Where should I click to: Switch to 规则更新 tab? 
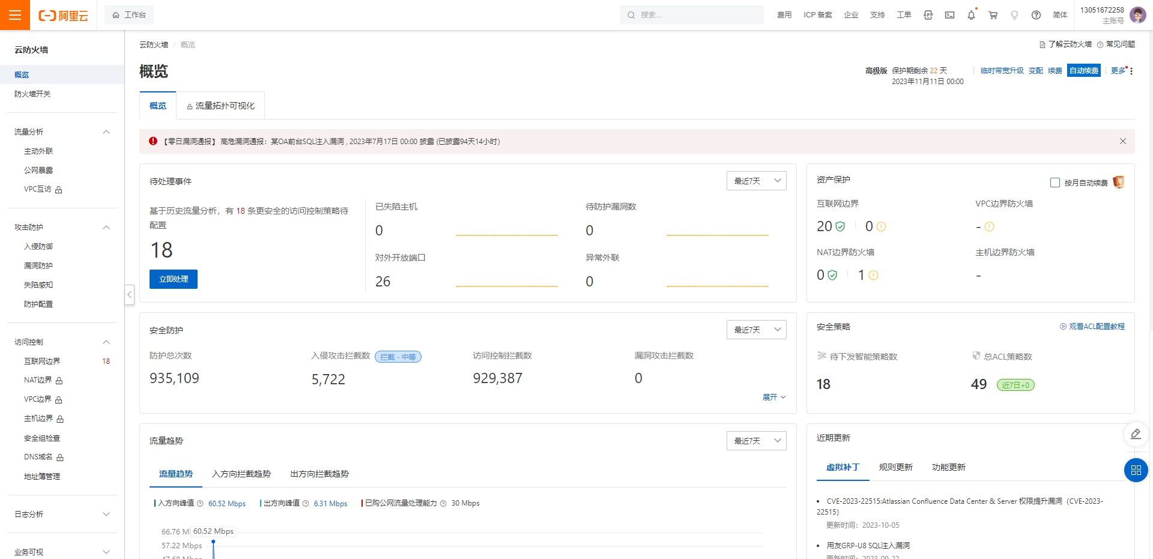coord(895,467)
